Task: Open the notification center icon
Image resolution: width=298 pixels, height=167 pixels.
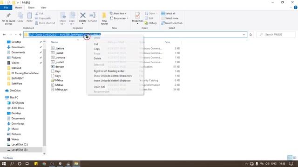Action: pyautogui.click(x=291, y=164)
